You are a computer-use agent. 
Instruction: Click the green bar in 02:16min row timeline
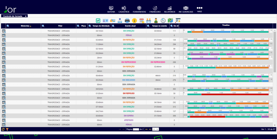228,50
